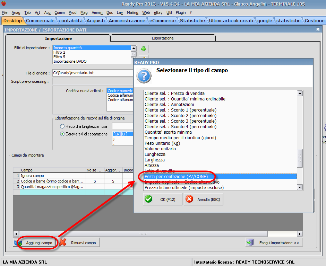Click right arrow of fields table scrollbar
Screen dimensions: 326x266
300,234
